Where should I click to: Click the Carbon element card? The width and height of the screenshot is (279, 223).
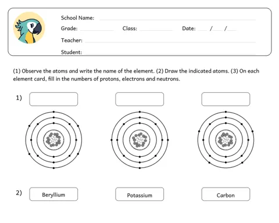click(226, 194)
